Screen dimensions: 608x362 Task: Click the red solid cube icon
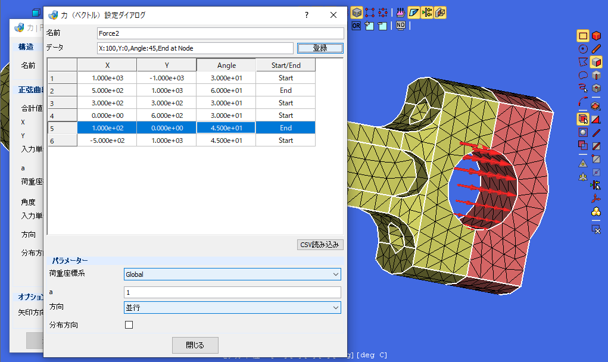(596, 36)
